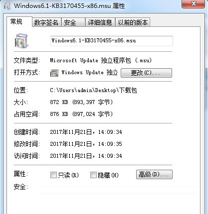Click the title bar file icon
The image size is (208, 214).
tap(7, 6)
